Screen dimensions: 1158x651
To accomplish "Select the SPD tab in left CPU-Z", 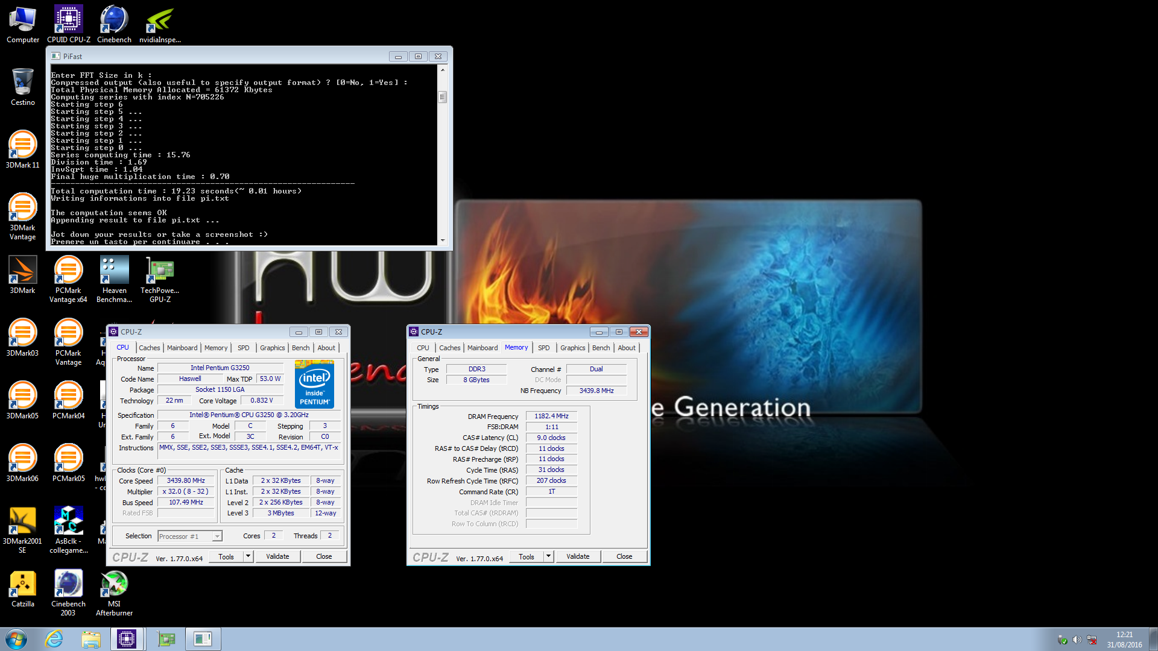I will [244, 348].
